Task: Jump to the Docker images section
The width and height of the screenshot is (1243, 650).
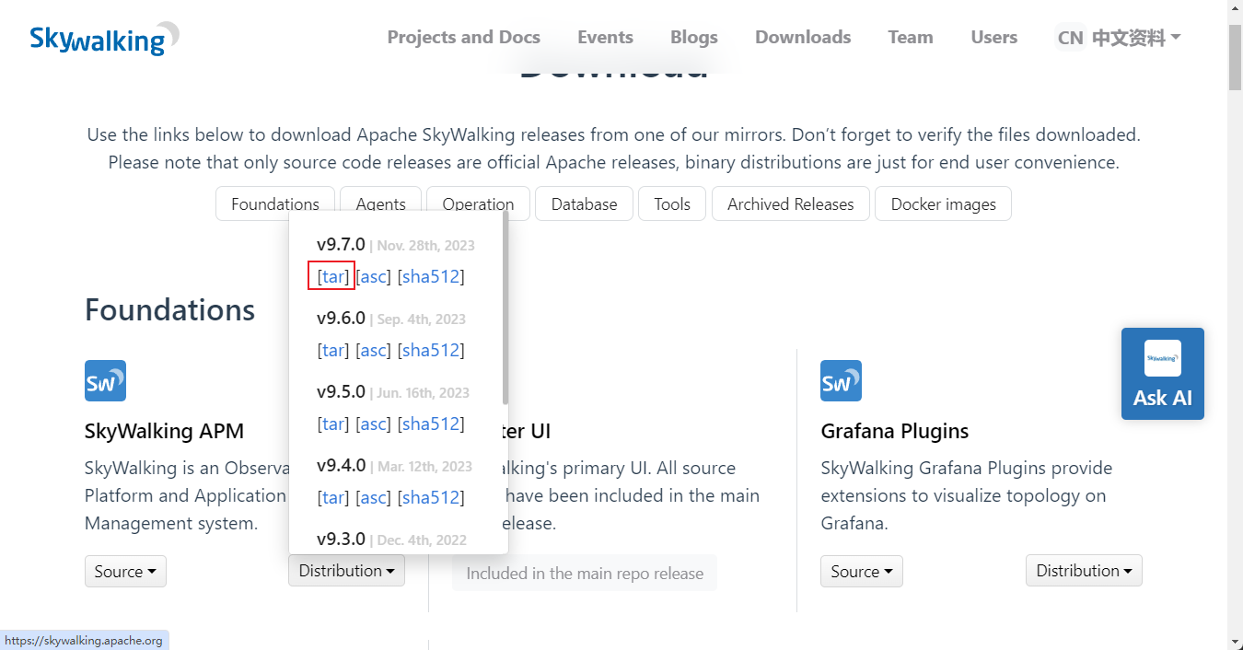Action: 943,204
